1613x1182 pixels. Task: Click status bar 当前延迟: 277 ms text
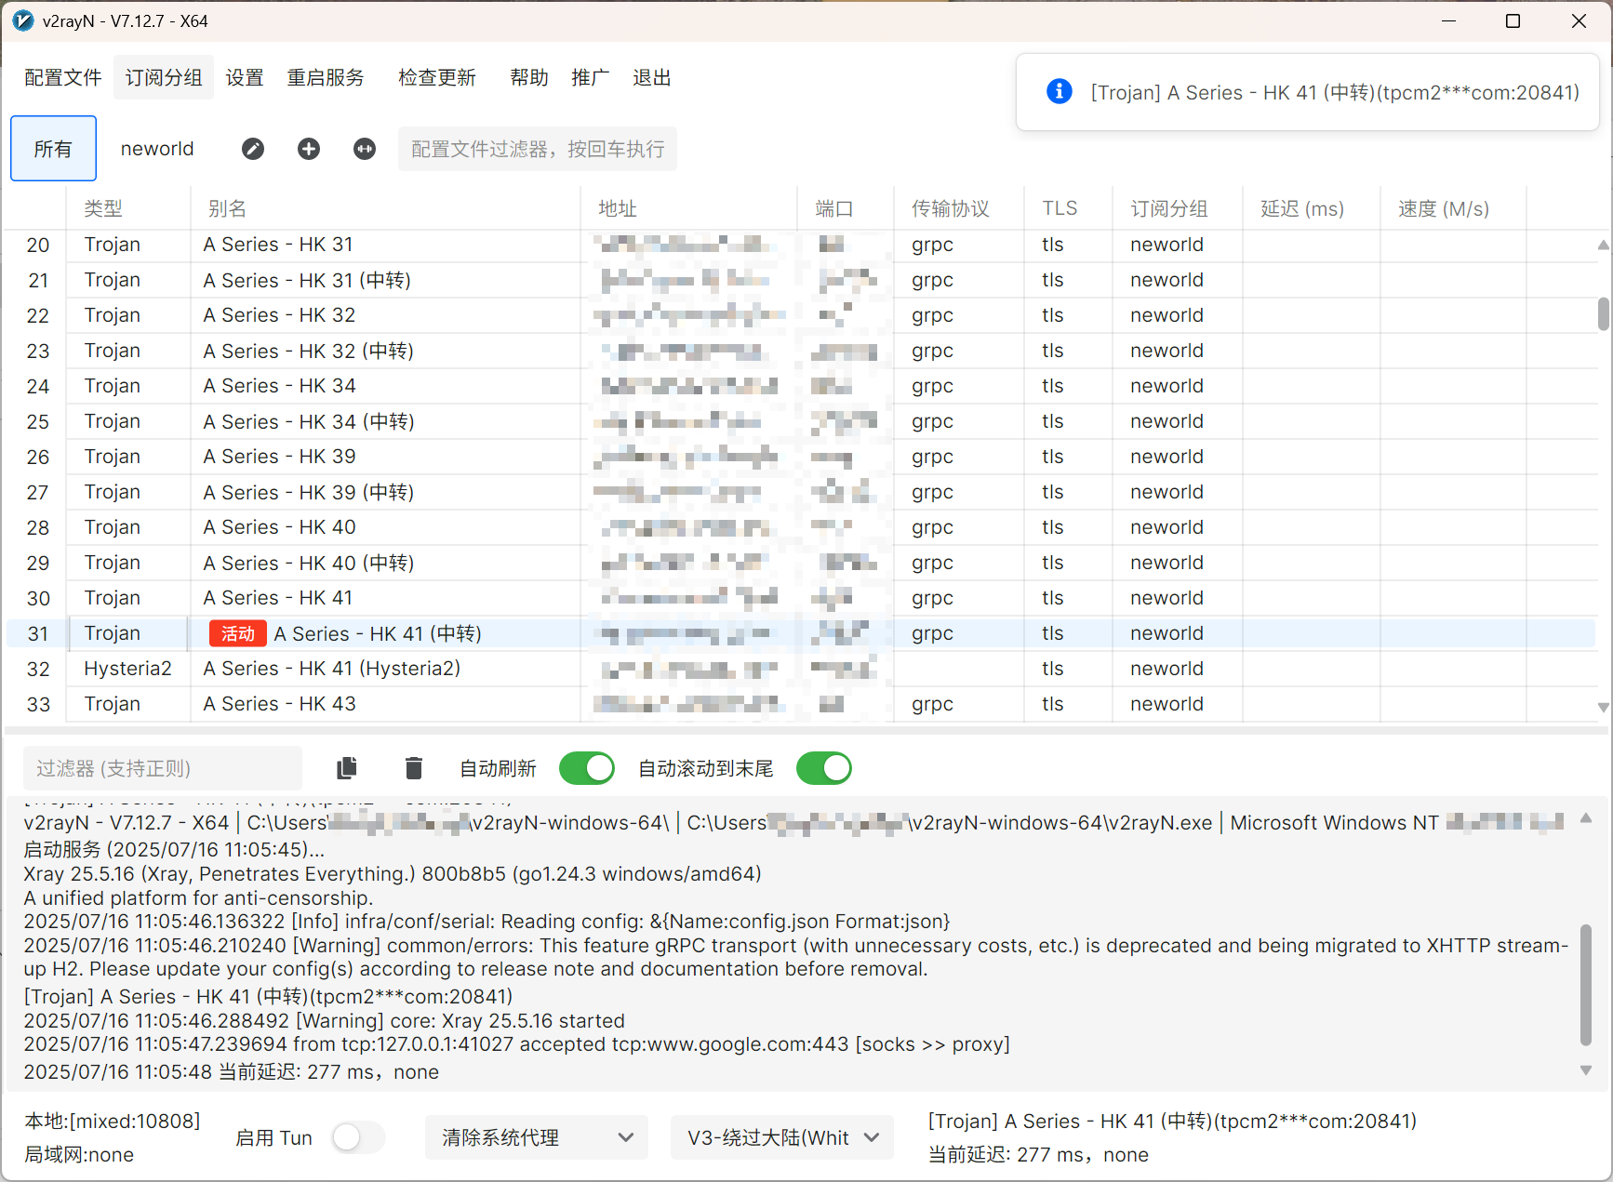1038,1155
